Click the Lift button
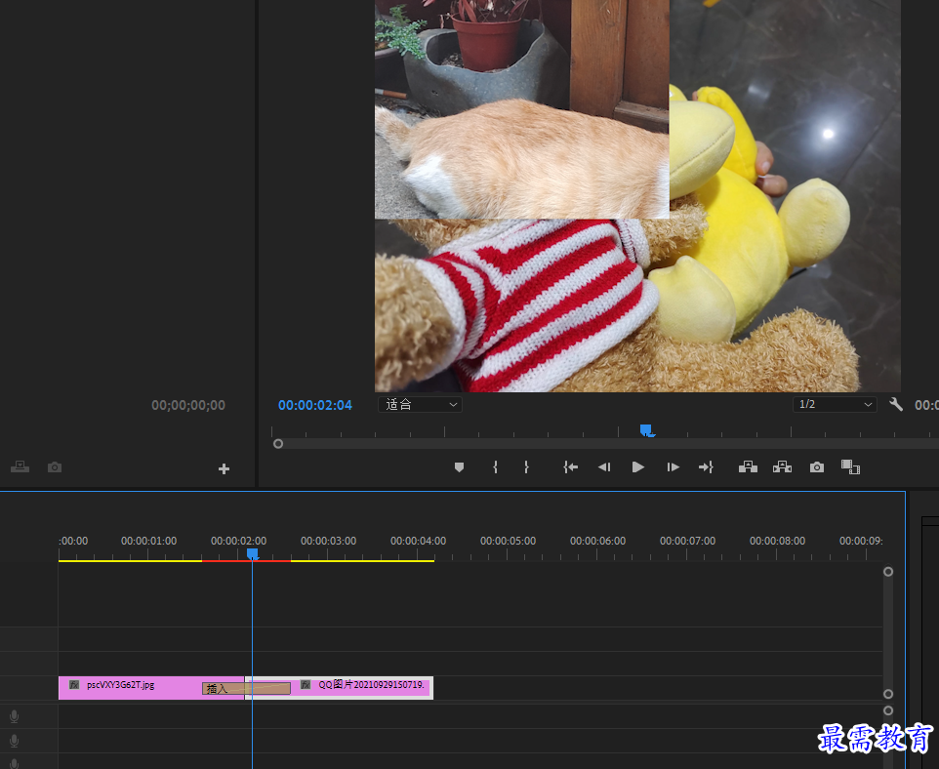Image resolution: width=939 pixels, height=769 pixels. click(748, 467)
